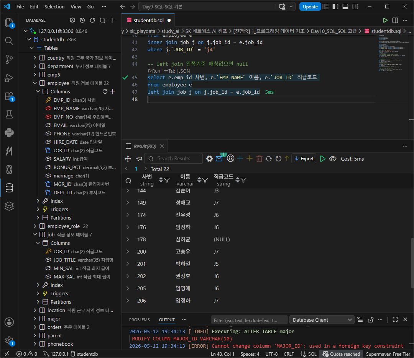
Task: Refresh the database connections list
Action: point(92,20)
